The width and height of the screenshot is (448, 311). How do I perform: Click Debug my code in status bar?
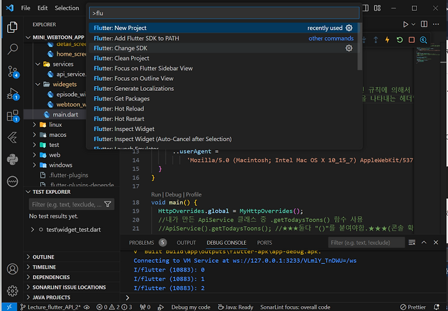[x=191, y=307]
